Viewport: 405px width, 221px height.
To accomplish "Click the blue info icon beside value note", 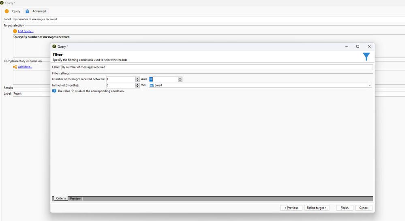I will click(x=54, y=91).
